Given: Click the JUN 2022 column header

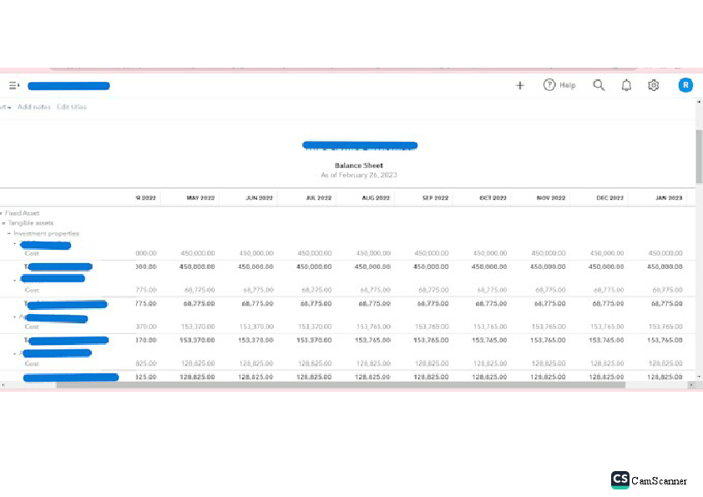Looking at the screenshot, I should [259, 198].
